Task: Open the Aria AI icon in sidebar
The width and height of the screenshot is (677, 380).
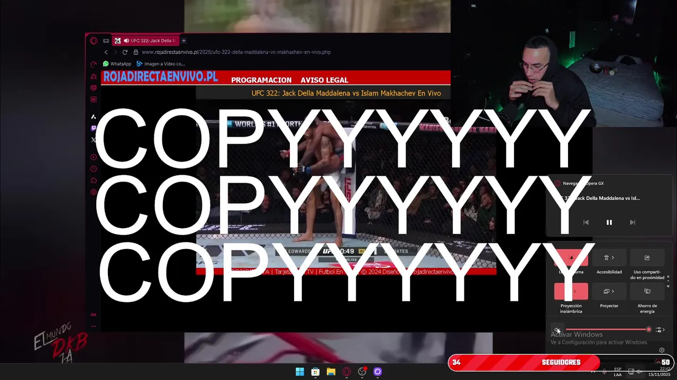Action: [x=94, y=117]
